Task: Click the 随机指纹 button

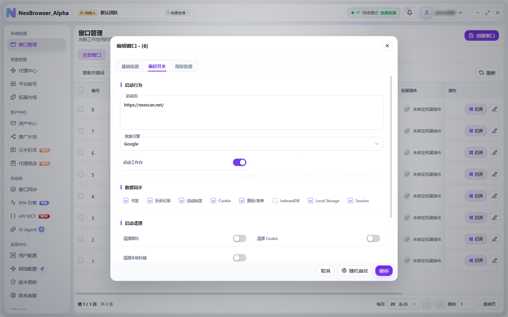Action: click(355, 271)
